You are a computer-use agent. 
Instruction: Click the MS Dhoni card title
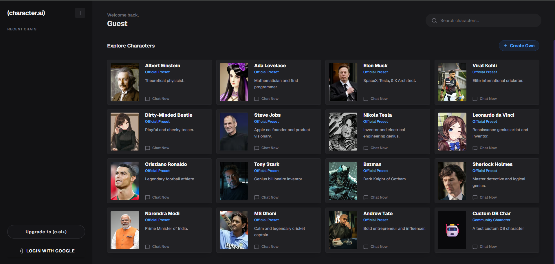click(265, 214)
